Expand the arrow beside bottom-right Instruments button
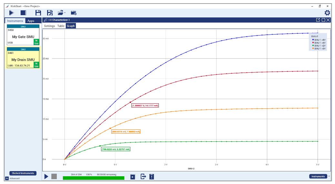This screenshot has width=335, height=184. (329, 177)
